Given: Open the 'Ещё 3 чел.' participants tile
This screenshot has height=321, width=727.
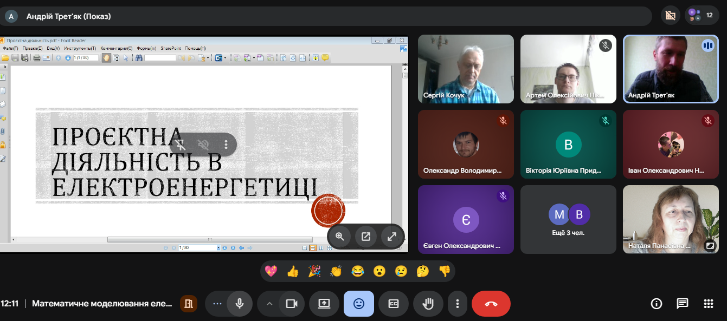Looking at the screenshot, I should tap(568, 220).
